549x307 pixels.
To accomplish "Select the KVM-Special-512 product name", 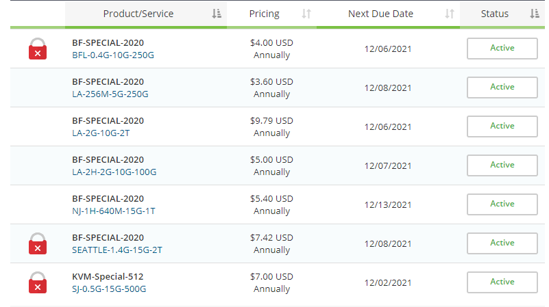I will tap(108, 277).
